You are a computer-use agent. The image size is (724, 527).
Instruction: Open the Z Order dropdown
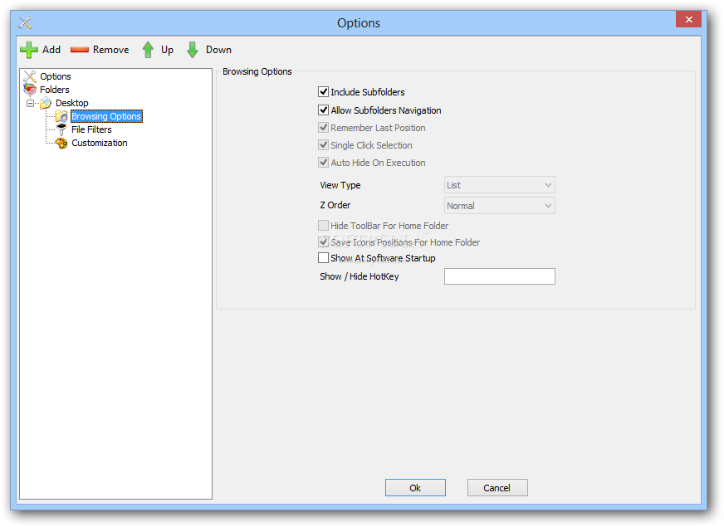[500, 206]
